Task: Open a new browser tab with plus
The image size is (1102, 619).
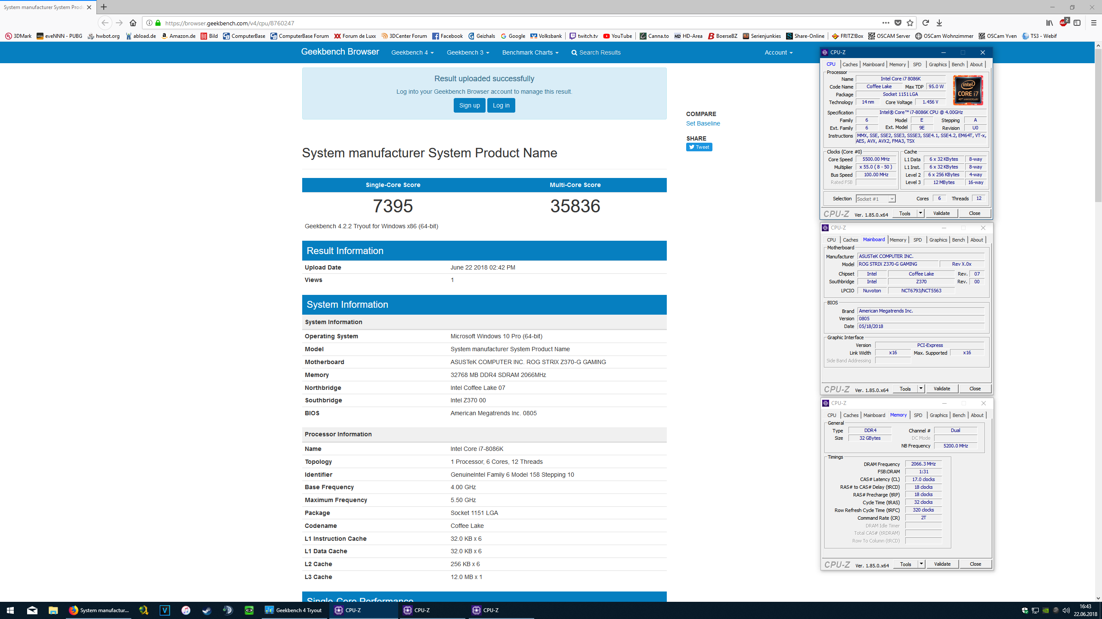Action: tap(104, 7)
